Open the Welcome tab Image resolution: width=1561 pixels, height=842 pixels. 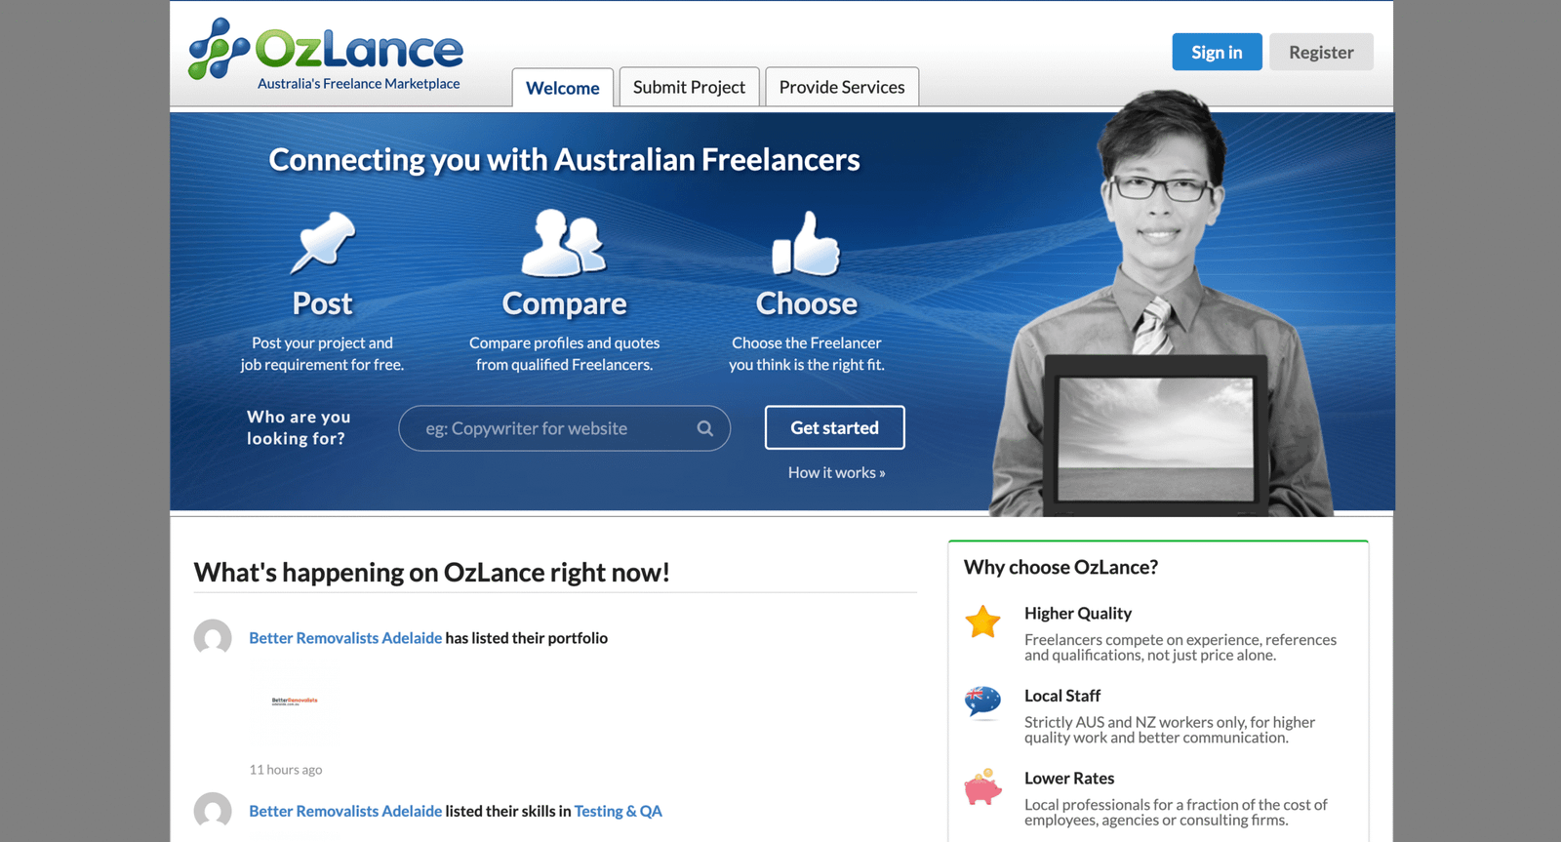coord(563,88)
